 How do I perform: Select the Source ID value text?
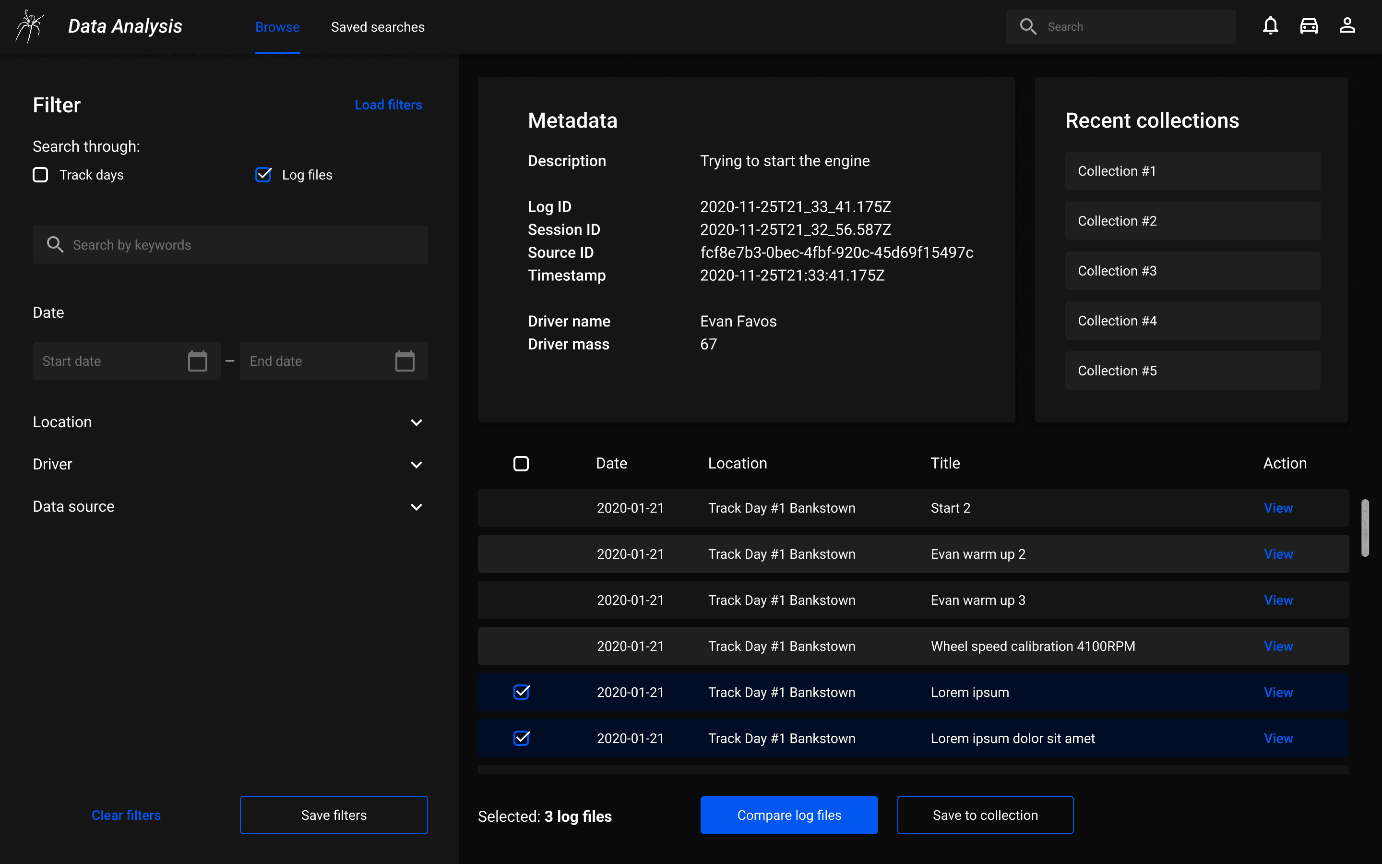[836, 252]
